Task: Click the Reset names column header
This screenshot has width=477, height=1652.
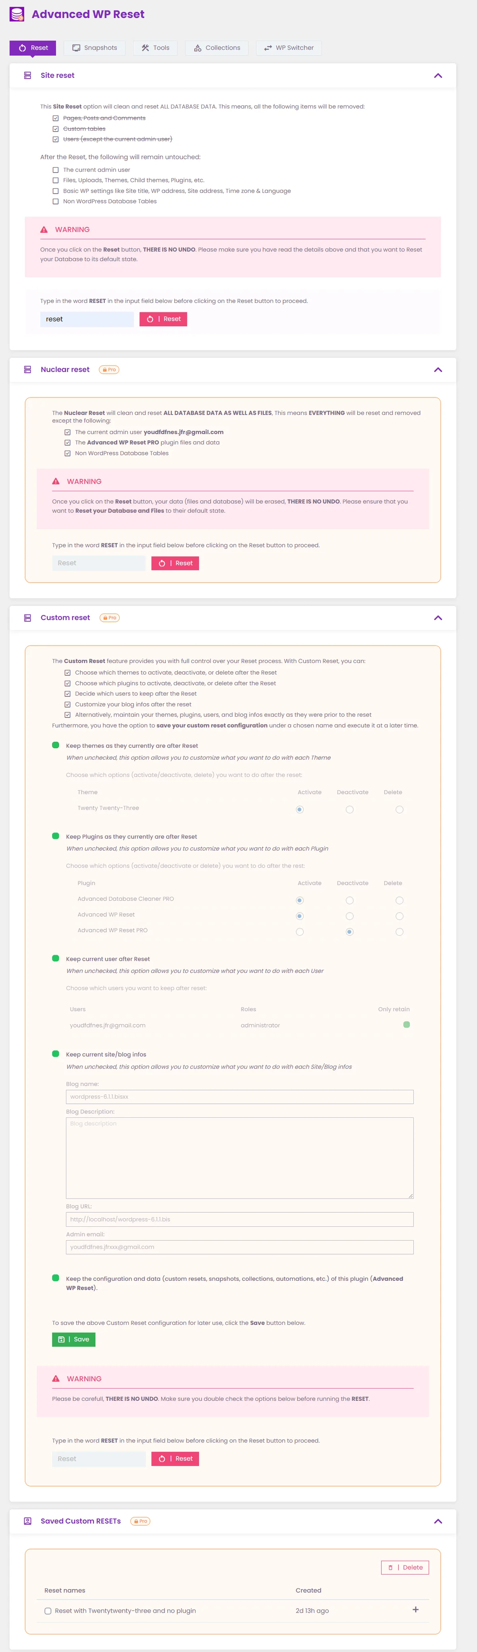Action: click(65, 1590)
